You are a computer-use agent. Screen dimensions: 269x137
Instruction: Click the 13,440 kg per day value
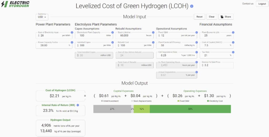[x=46, y=131]
